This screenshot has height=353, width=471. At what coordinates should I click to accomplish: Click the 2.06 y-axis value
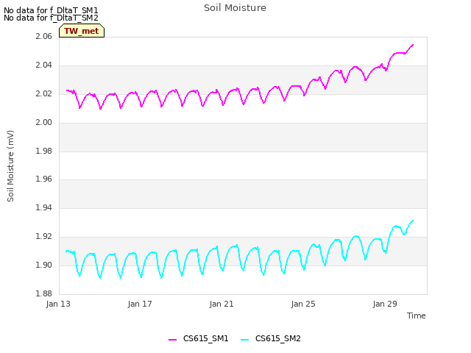pyautogui.click(x=43, y=36)
